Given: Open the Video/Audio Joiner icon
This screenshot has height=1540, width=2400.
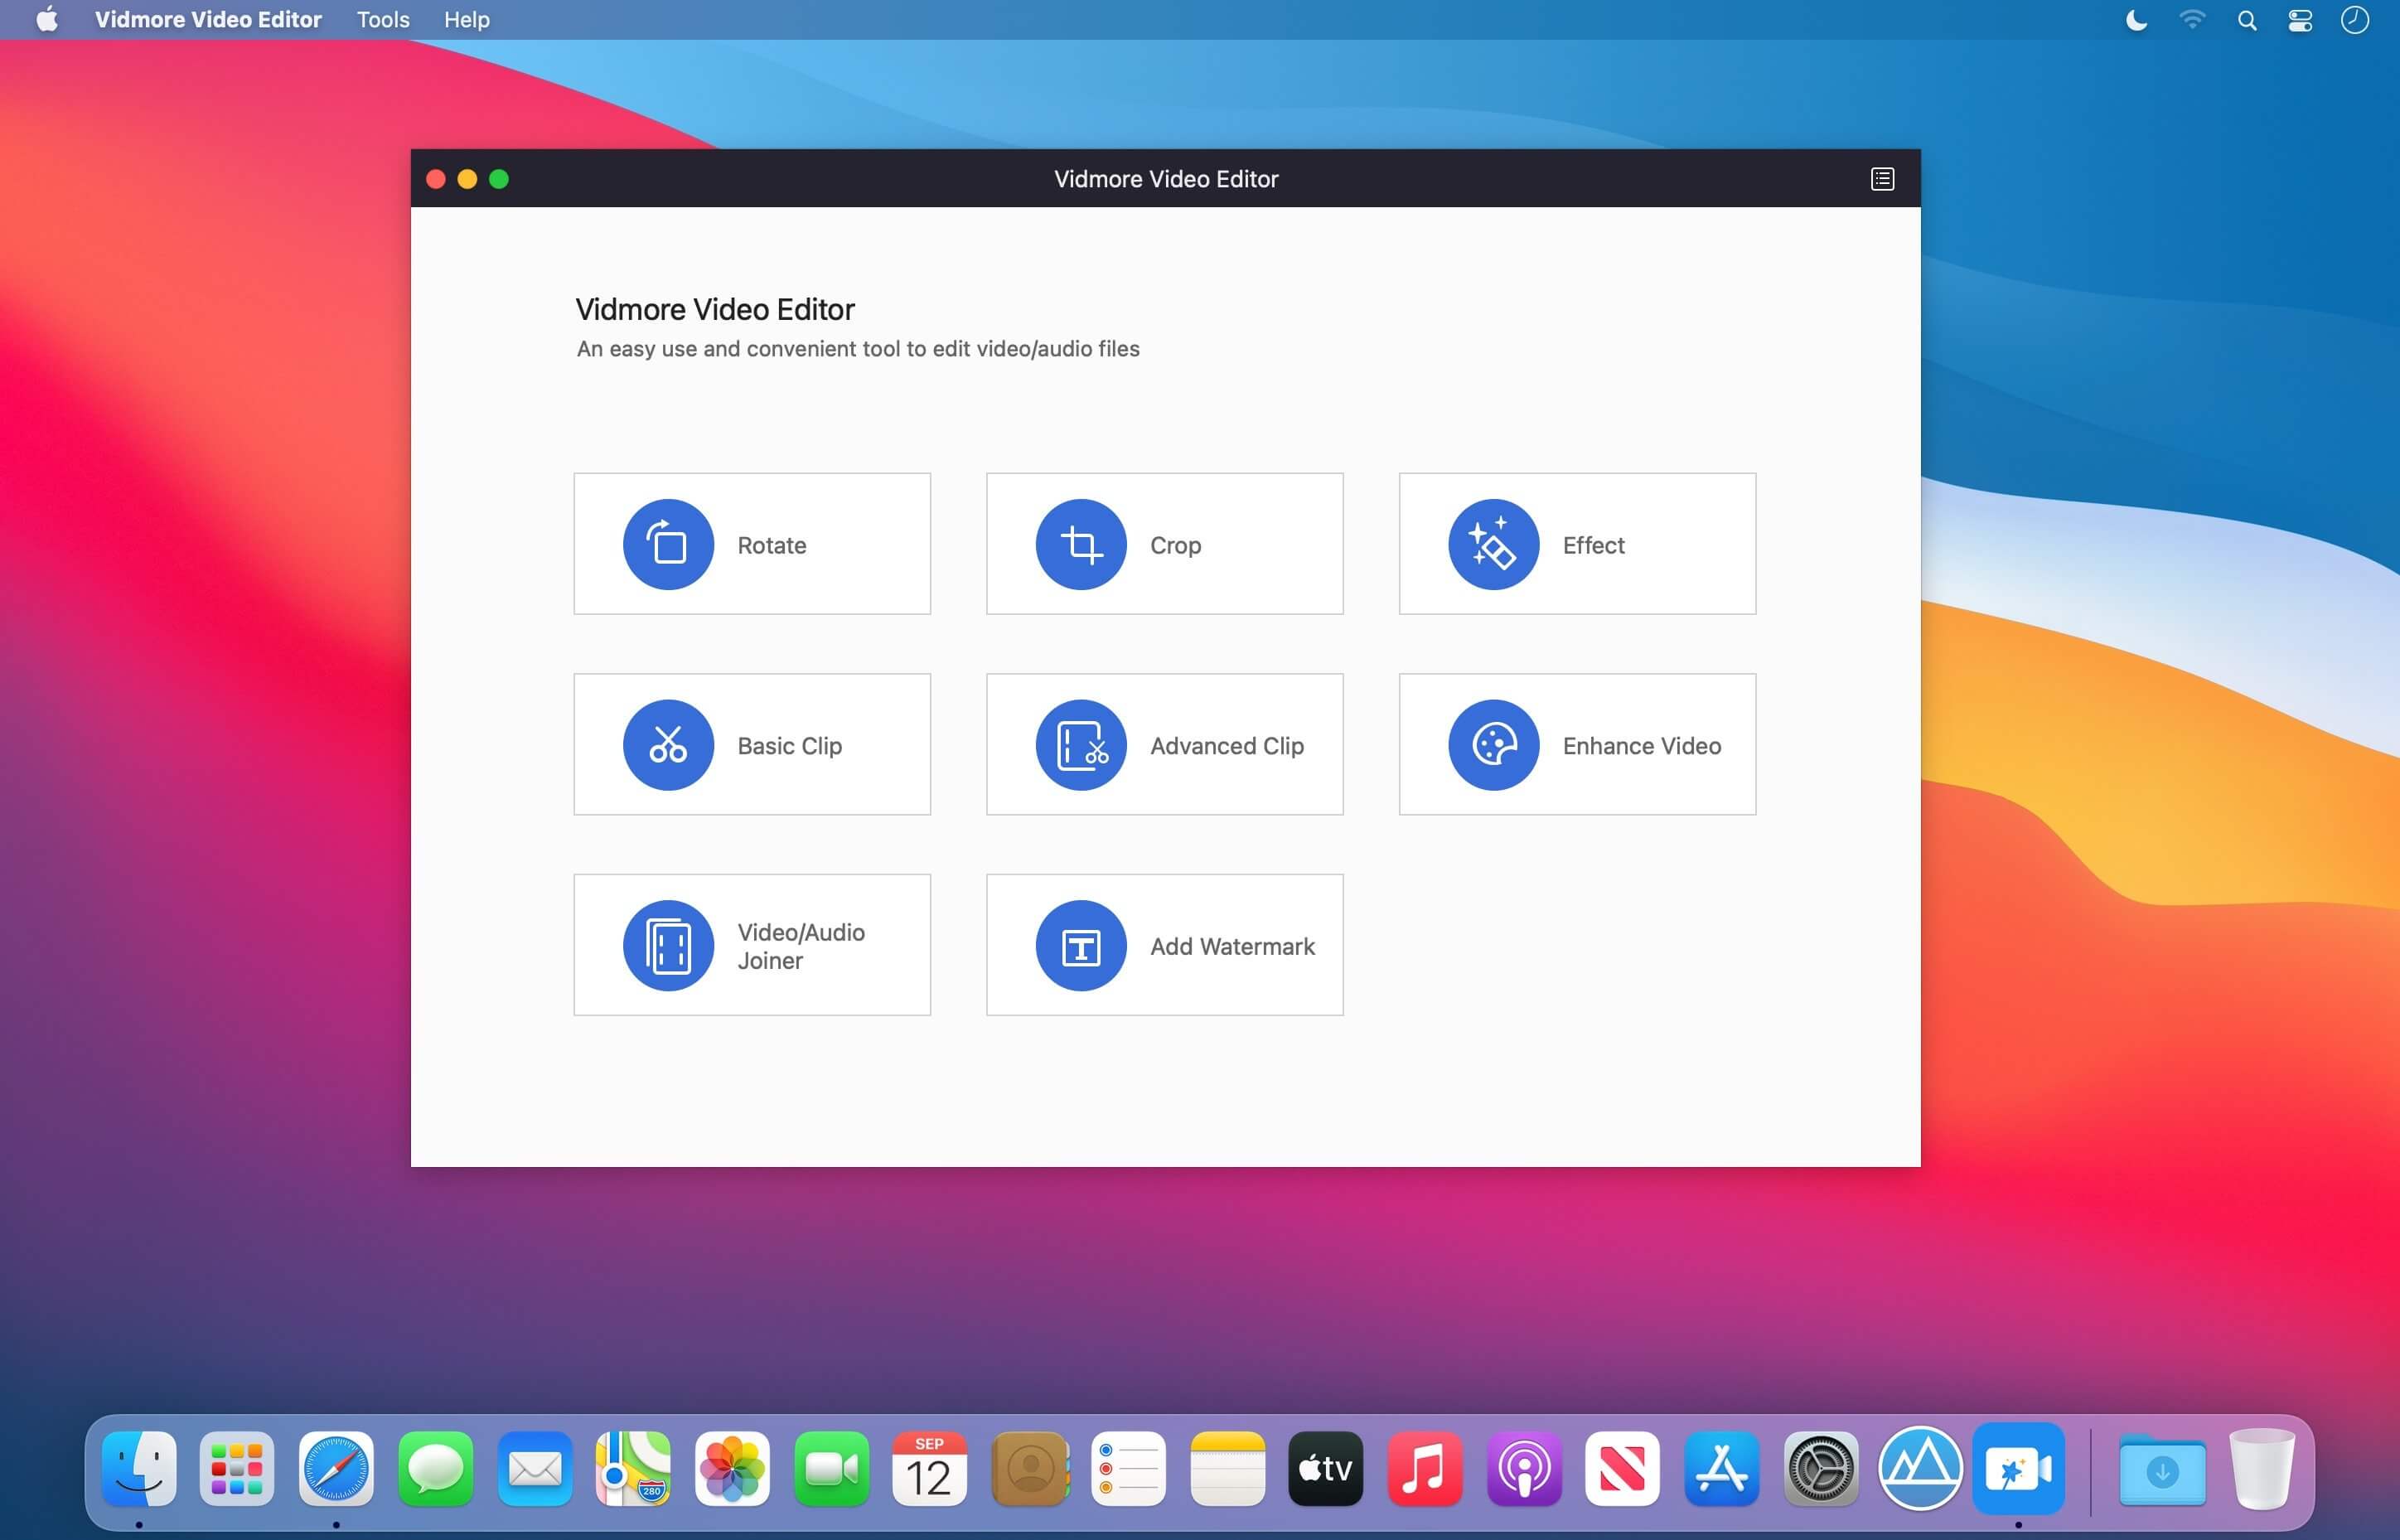Looking at the screenshot, I should (x=668, y=945).
